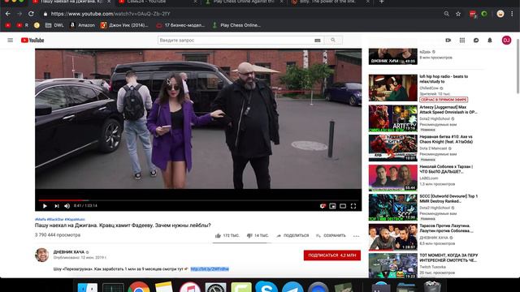Open the Chrome profile avatar
This screenshot has height=292, width=520.
500,14
